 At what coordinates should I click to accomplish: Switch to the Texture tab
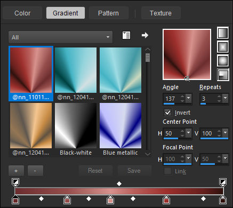tap(160, 13)
